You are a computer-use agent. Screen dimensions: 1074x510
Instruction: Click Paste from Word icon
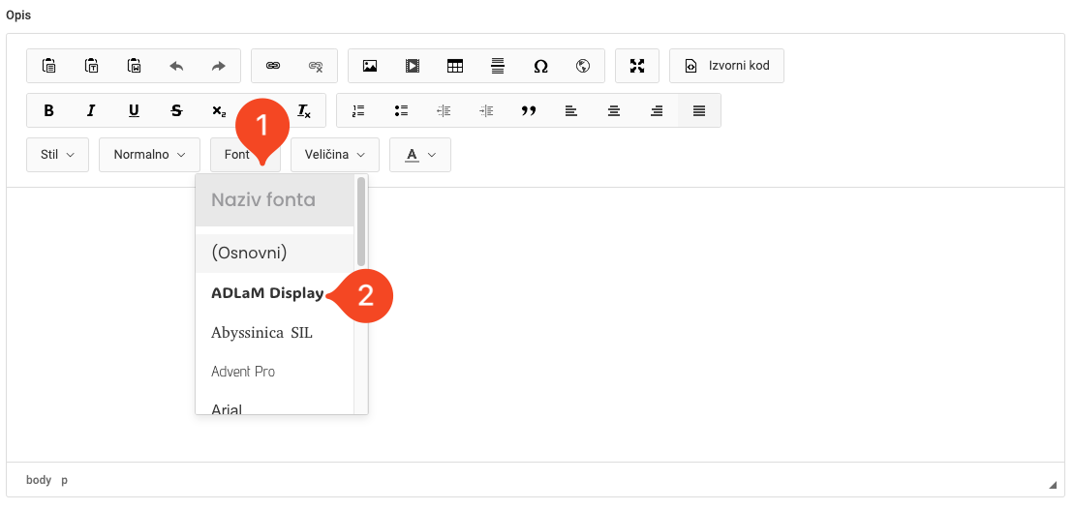(x=135, y=66)
